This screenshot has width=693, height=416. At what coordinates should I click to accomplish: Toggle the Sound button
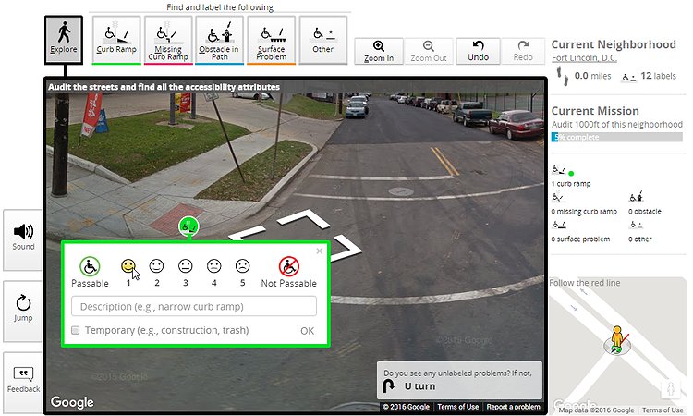23,239
